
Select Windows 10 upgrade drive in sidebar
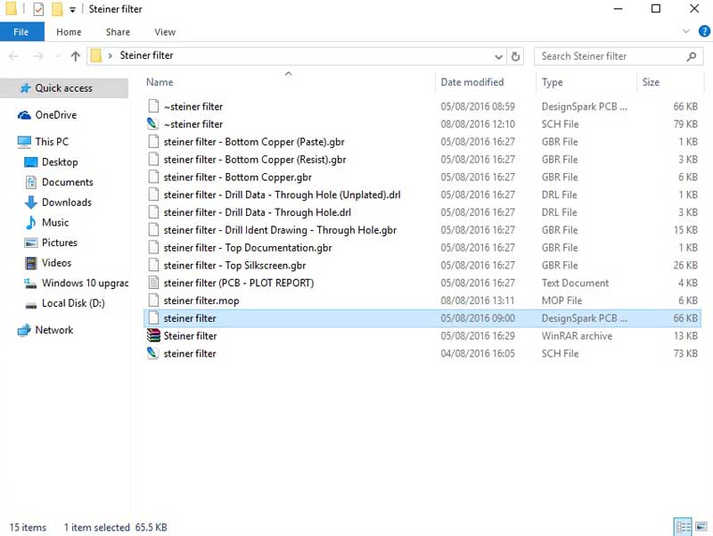[85, 283]
